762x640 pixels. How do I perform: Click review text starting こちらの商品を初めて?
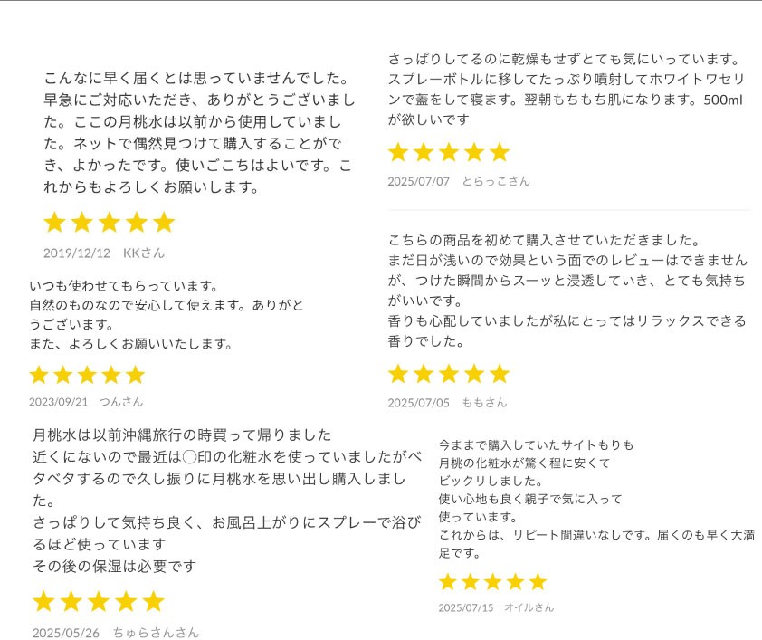(x=567, y=291)
